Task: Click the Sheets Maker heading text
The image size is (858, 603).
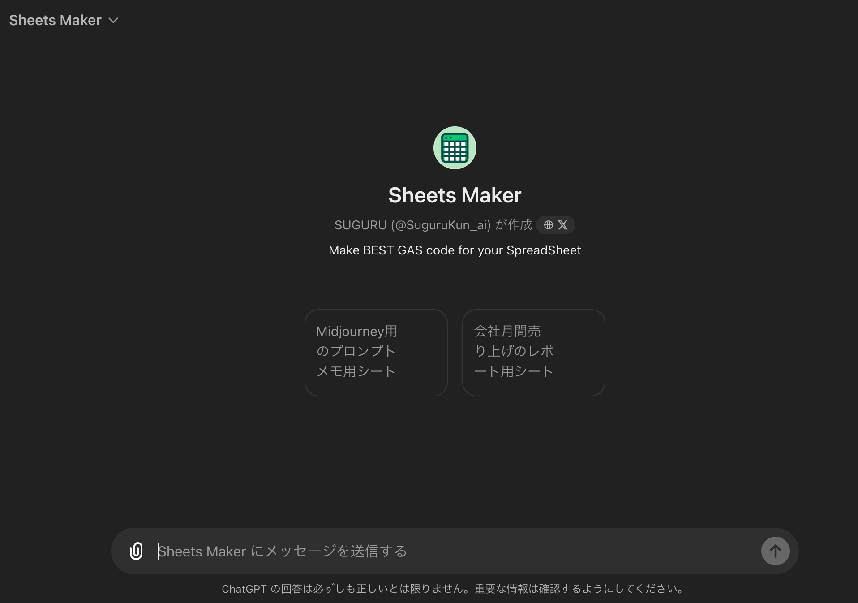Action: coord(454,195)
